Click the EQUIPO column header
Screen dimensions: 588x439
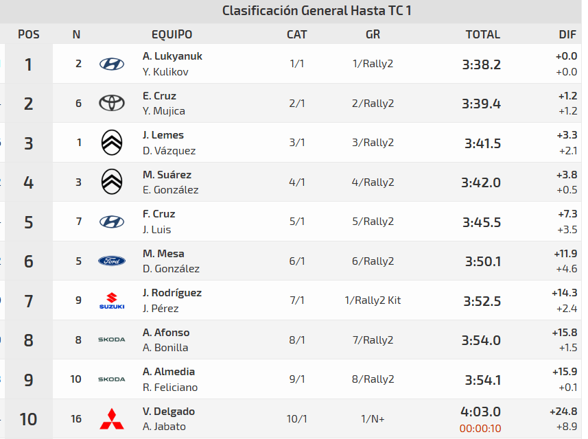172,34
